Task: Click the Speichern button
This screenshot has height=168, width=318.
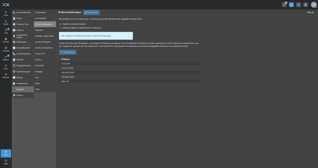Action: [91, 12]
